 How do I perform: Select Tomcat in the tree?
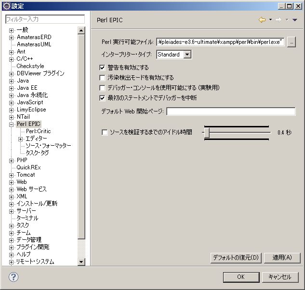click(26, 175)
